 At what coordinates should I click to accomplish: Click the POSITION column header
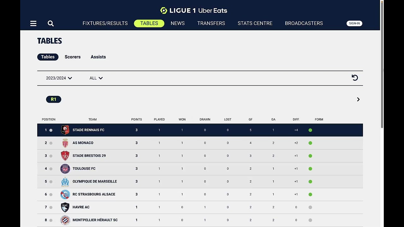pyautogui.click(x=49, y=119)
